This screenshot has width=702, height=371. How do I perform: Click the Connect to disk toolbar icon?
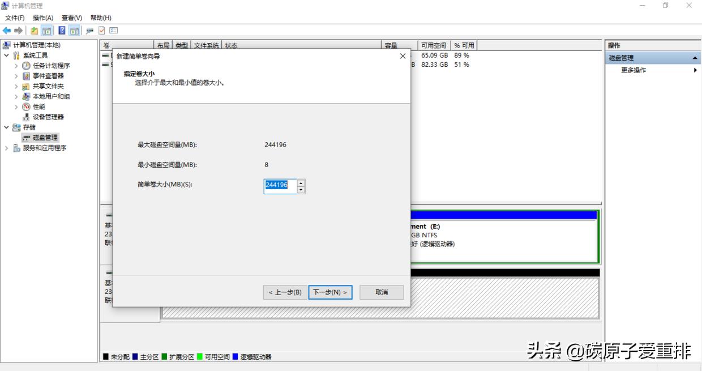pyautogui.click(x=89, y=31)
